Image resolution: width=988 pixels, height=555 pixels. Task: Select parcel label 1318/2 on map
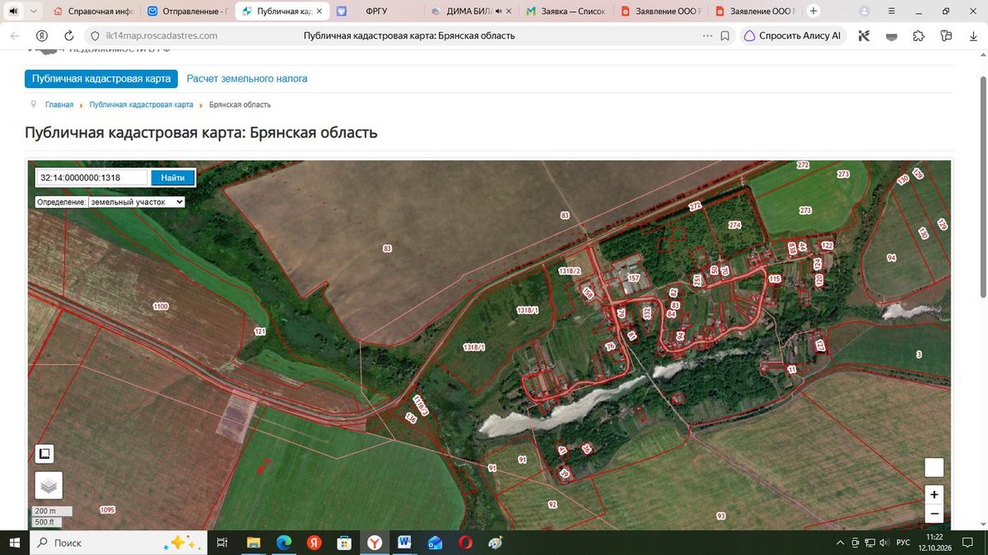(570, 271)
